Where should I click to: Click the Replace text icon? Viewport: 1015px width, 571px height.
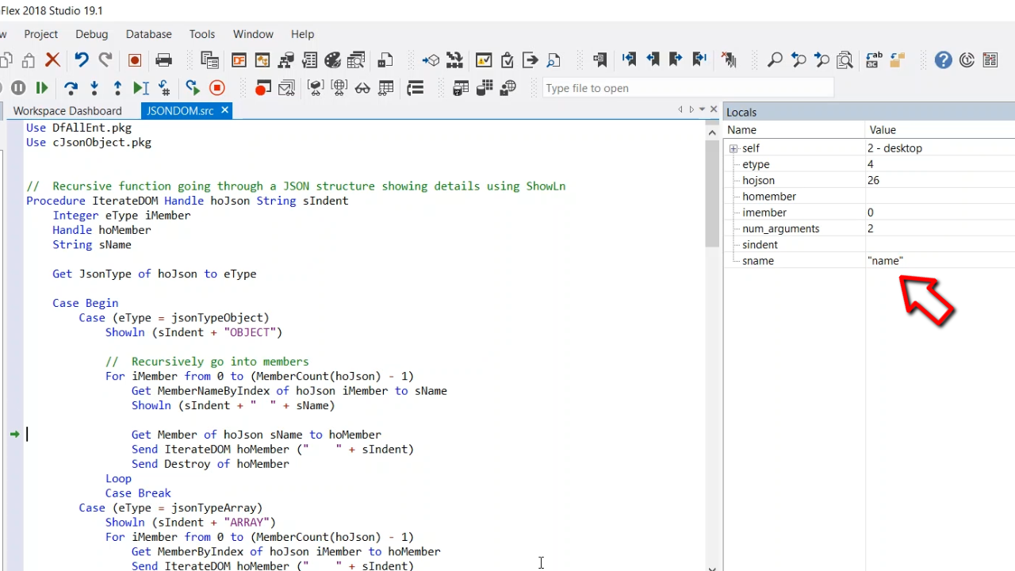[873, 60]
